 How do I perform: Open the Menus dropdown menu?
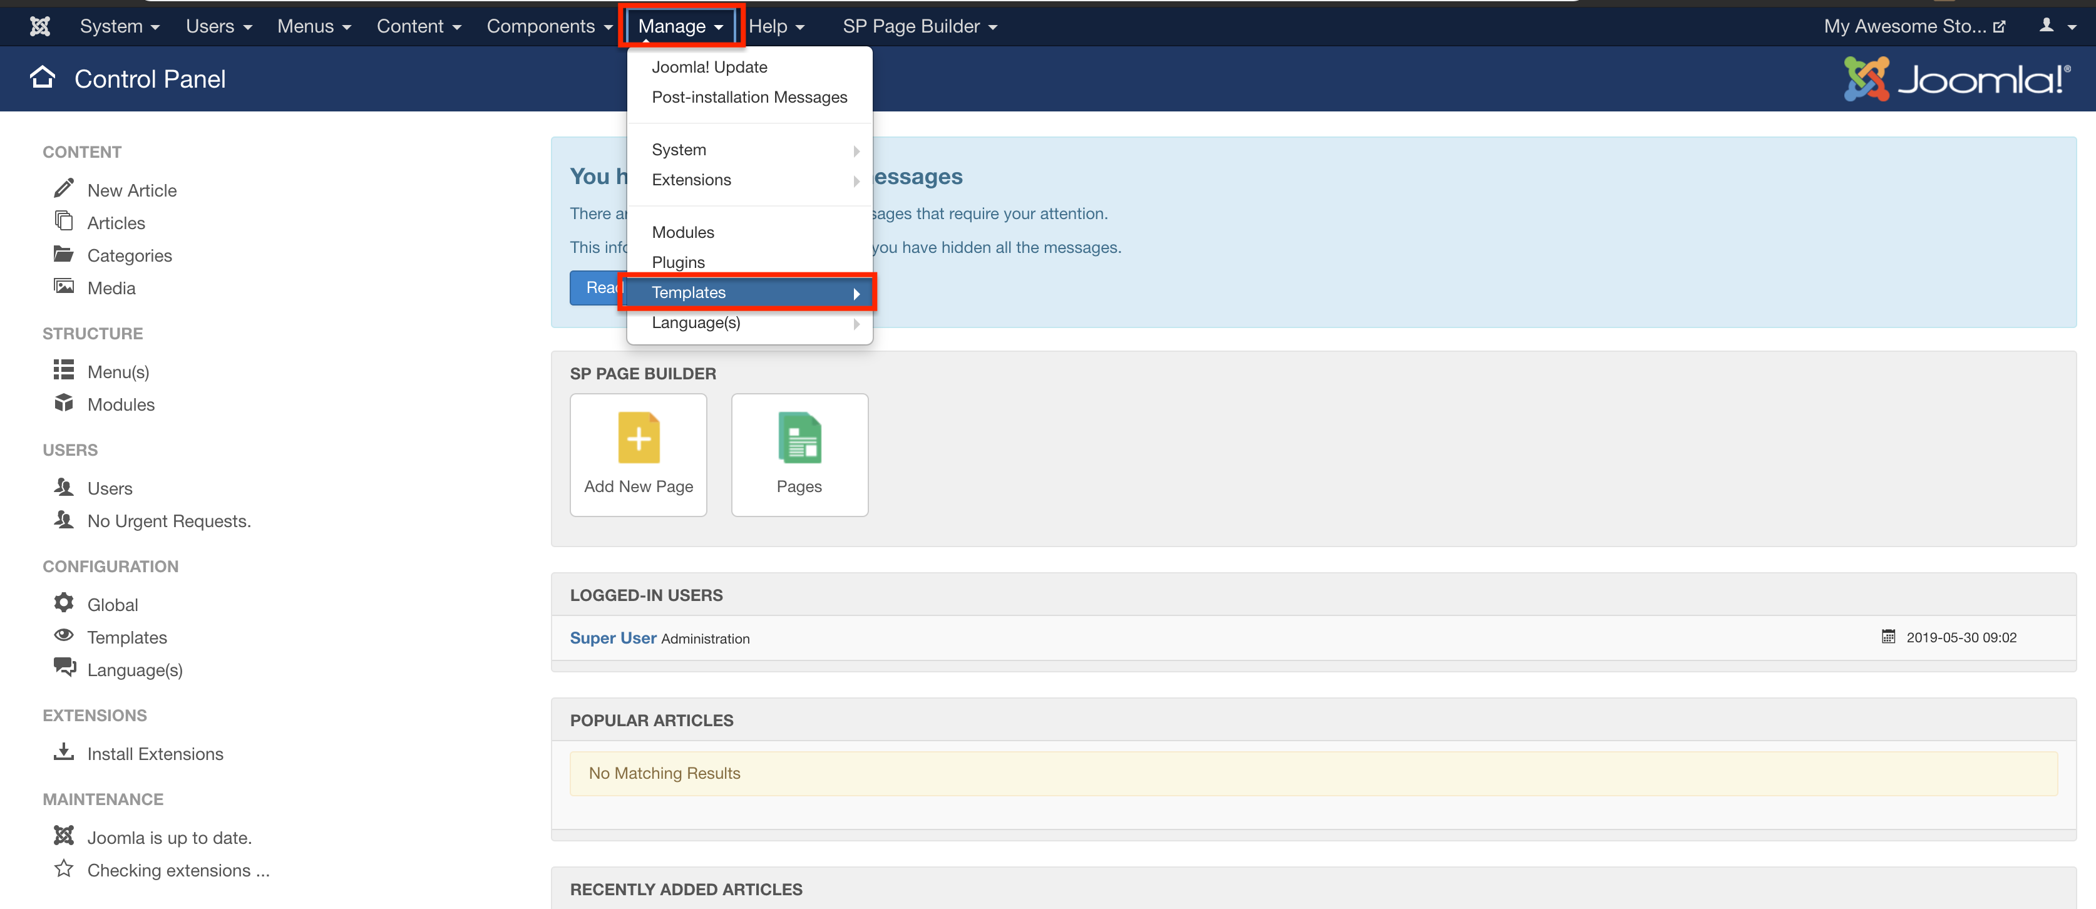point(314,26)
